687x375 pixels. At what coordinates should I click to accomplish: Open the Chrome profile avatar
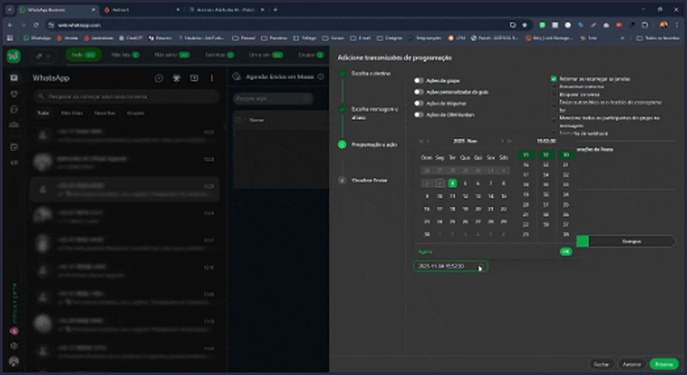tap(663, 25)
